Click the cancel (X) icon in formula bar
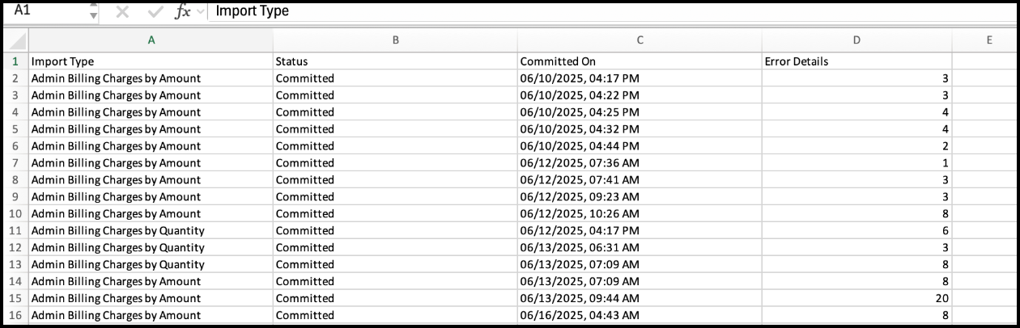1020x328 pixels. click(x=122, y=12)
